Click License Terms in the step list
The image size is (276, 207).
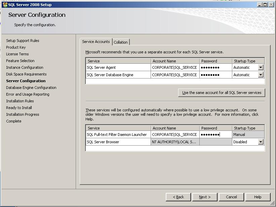tap(17, 54)
